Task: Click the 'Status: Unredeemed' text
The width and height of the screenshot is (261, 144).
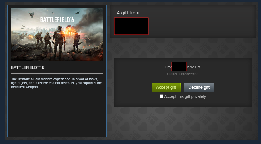Action: [183, 74]
